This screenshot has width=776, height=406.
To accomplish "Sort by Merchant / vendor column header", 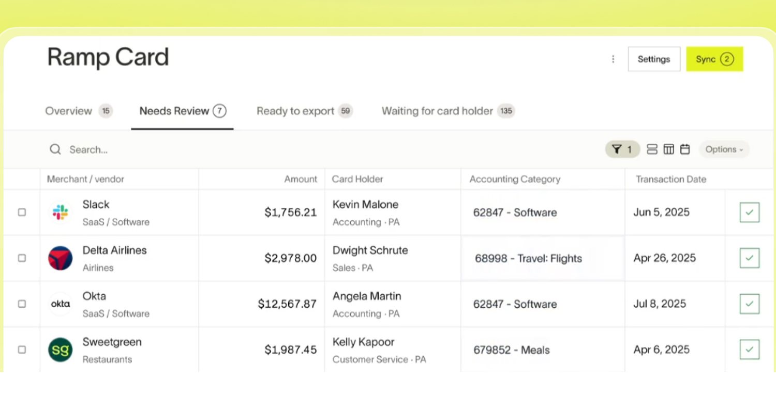I will (85, 179).
